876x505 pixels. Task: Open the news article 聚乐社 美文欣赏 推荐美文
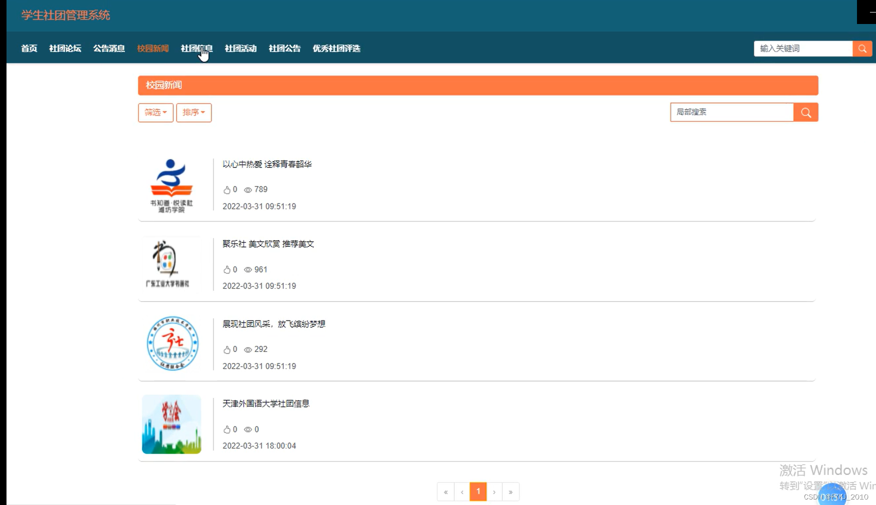(268, 243)
